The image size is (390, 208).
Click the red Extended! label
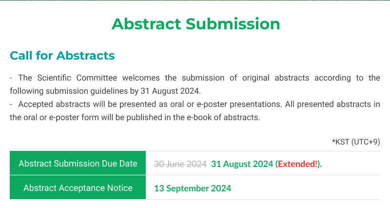pyautogui.click(x=298, y=164)
